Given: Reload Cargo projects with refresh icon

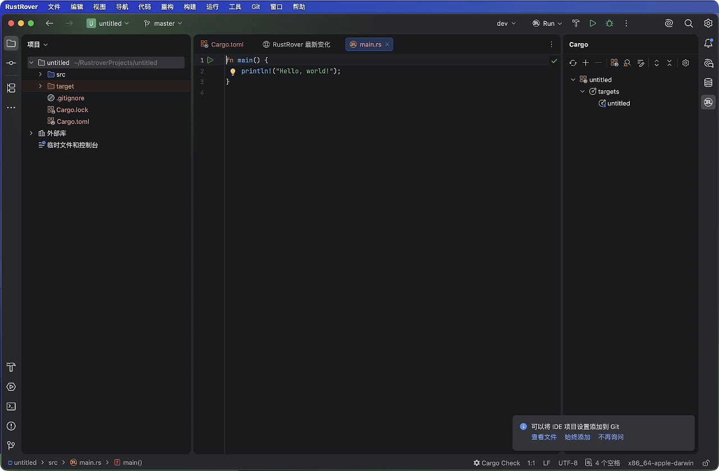Looking at the screenshot, I should (x=573, y=63).
